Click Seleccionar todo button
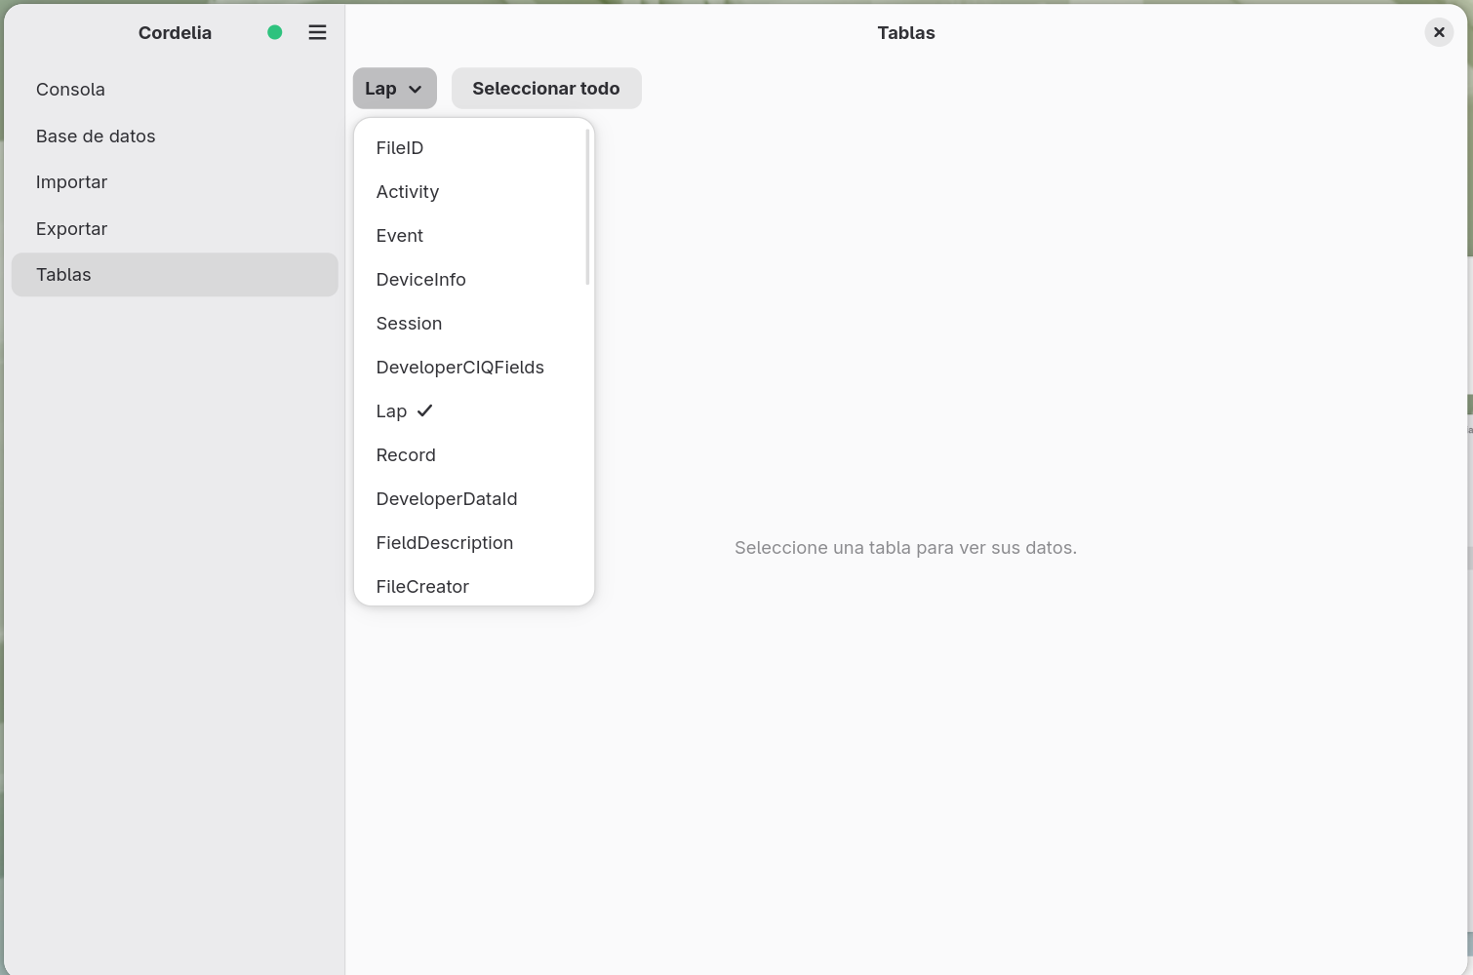1473x975 pixels. (x=546, y=88)
